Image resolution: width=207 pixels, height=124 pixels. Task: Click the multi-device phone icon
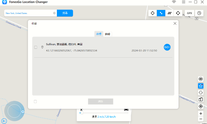tap(201, 99)
